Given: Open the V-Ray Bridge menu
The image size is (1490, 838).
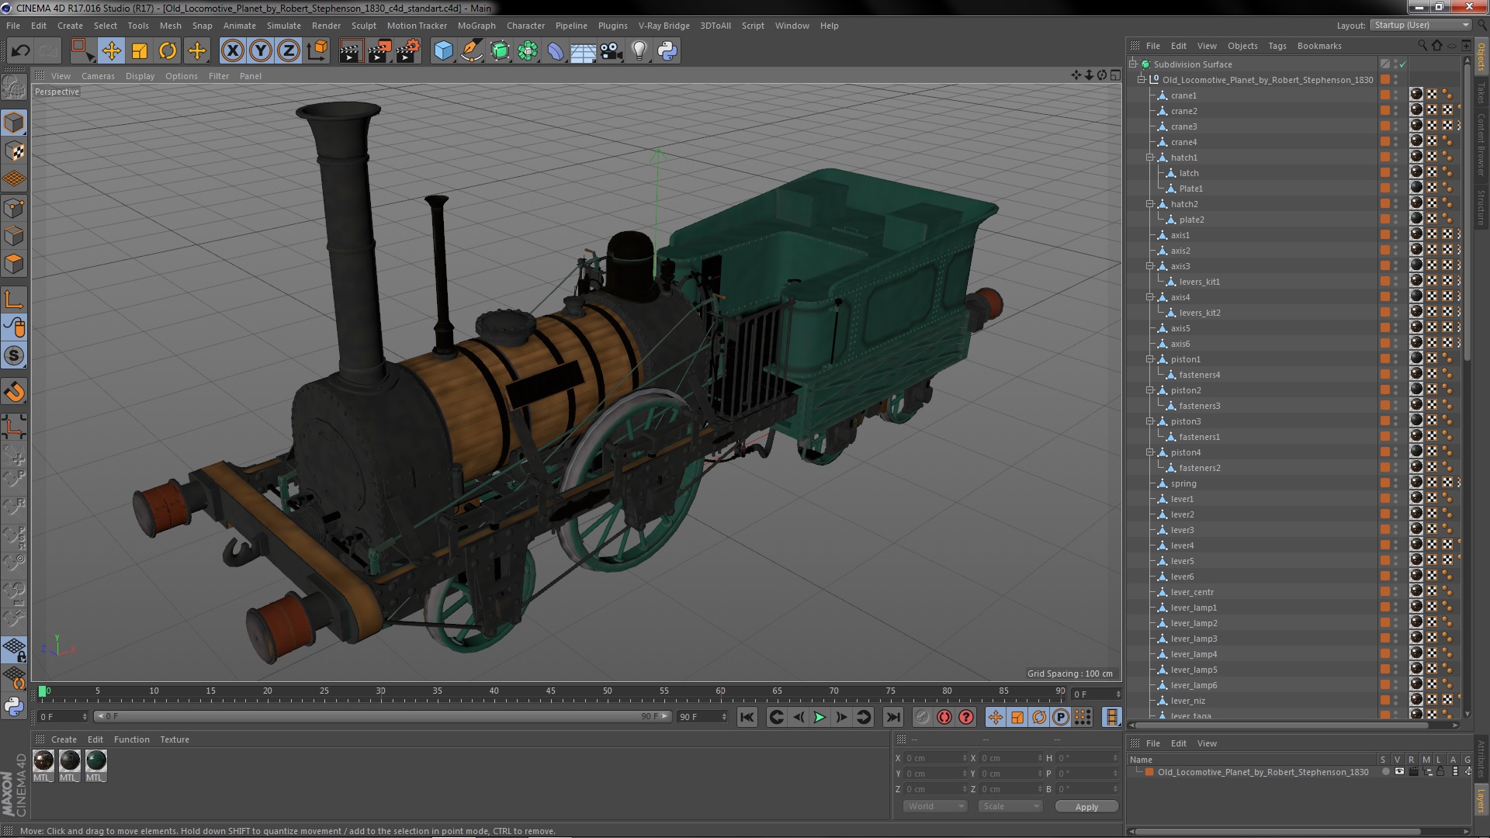Looking at the screenshot, I should (664, 26).
